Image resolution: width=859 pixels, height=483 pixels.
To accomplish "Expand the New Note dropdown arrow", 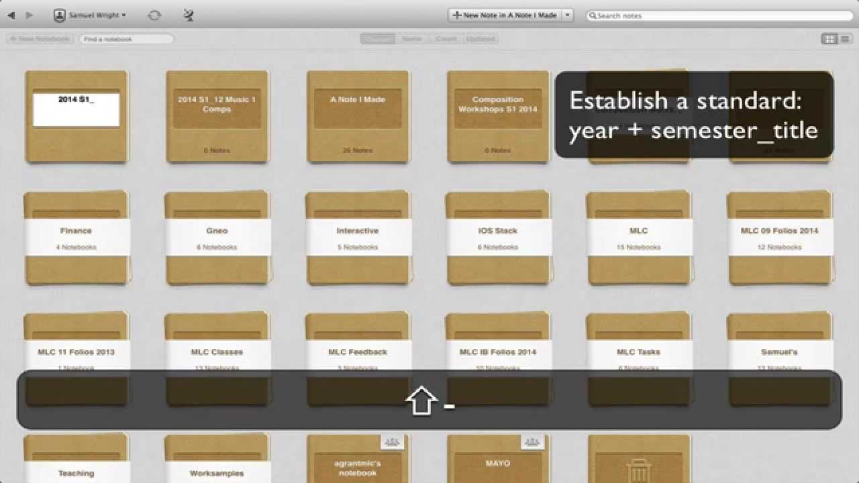I will [567, 15].
